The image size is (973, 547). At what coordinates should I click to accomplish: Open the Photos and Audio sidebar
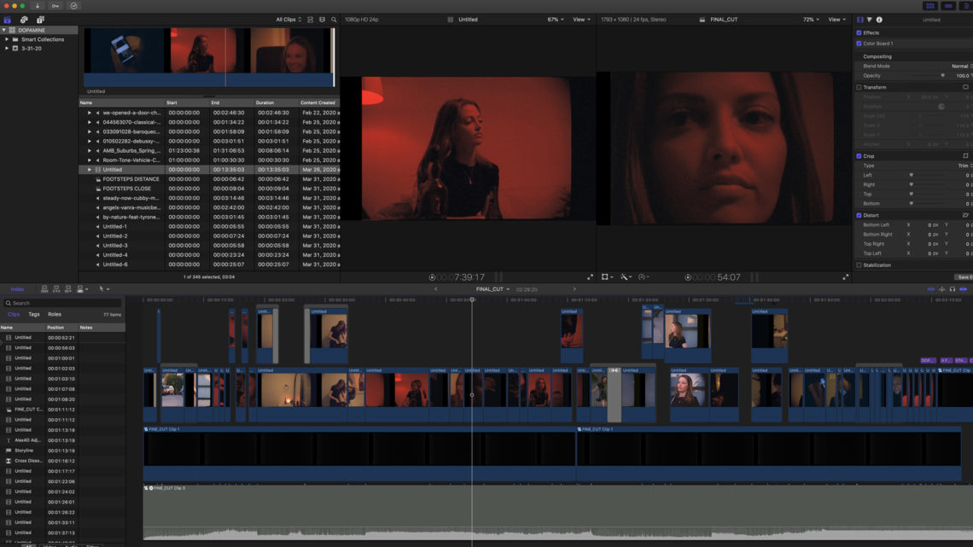24,20
